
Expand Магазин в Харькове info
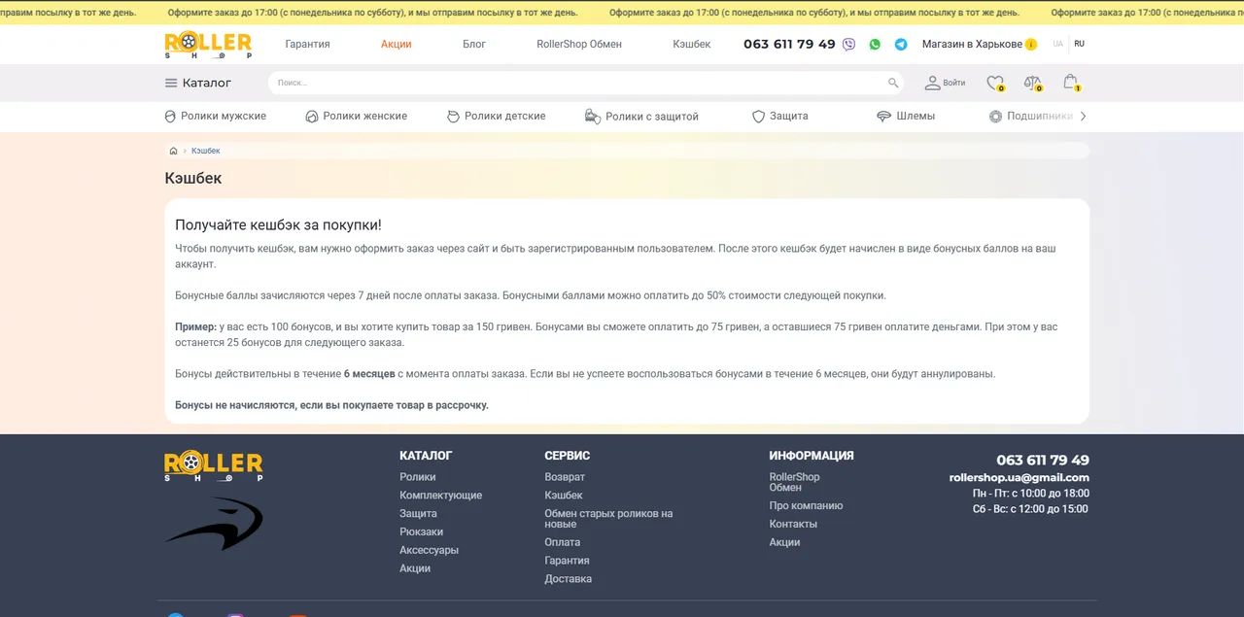979,45
